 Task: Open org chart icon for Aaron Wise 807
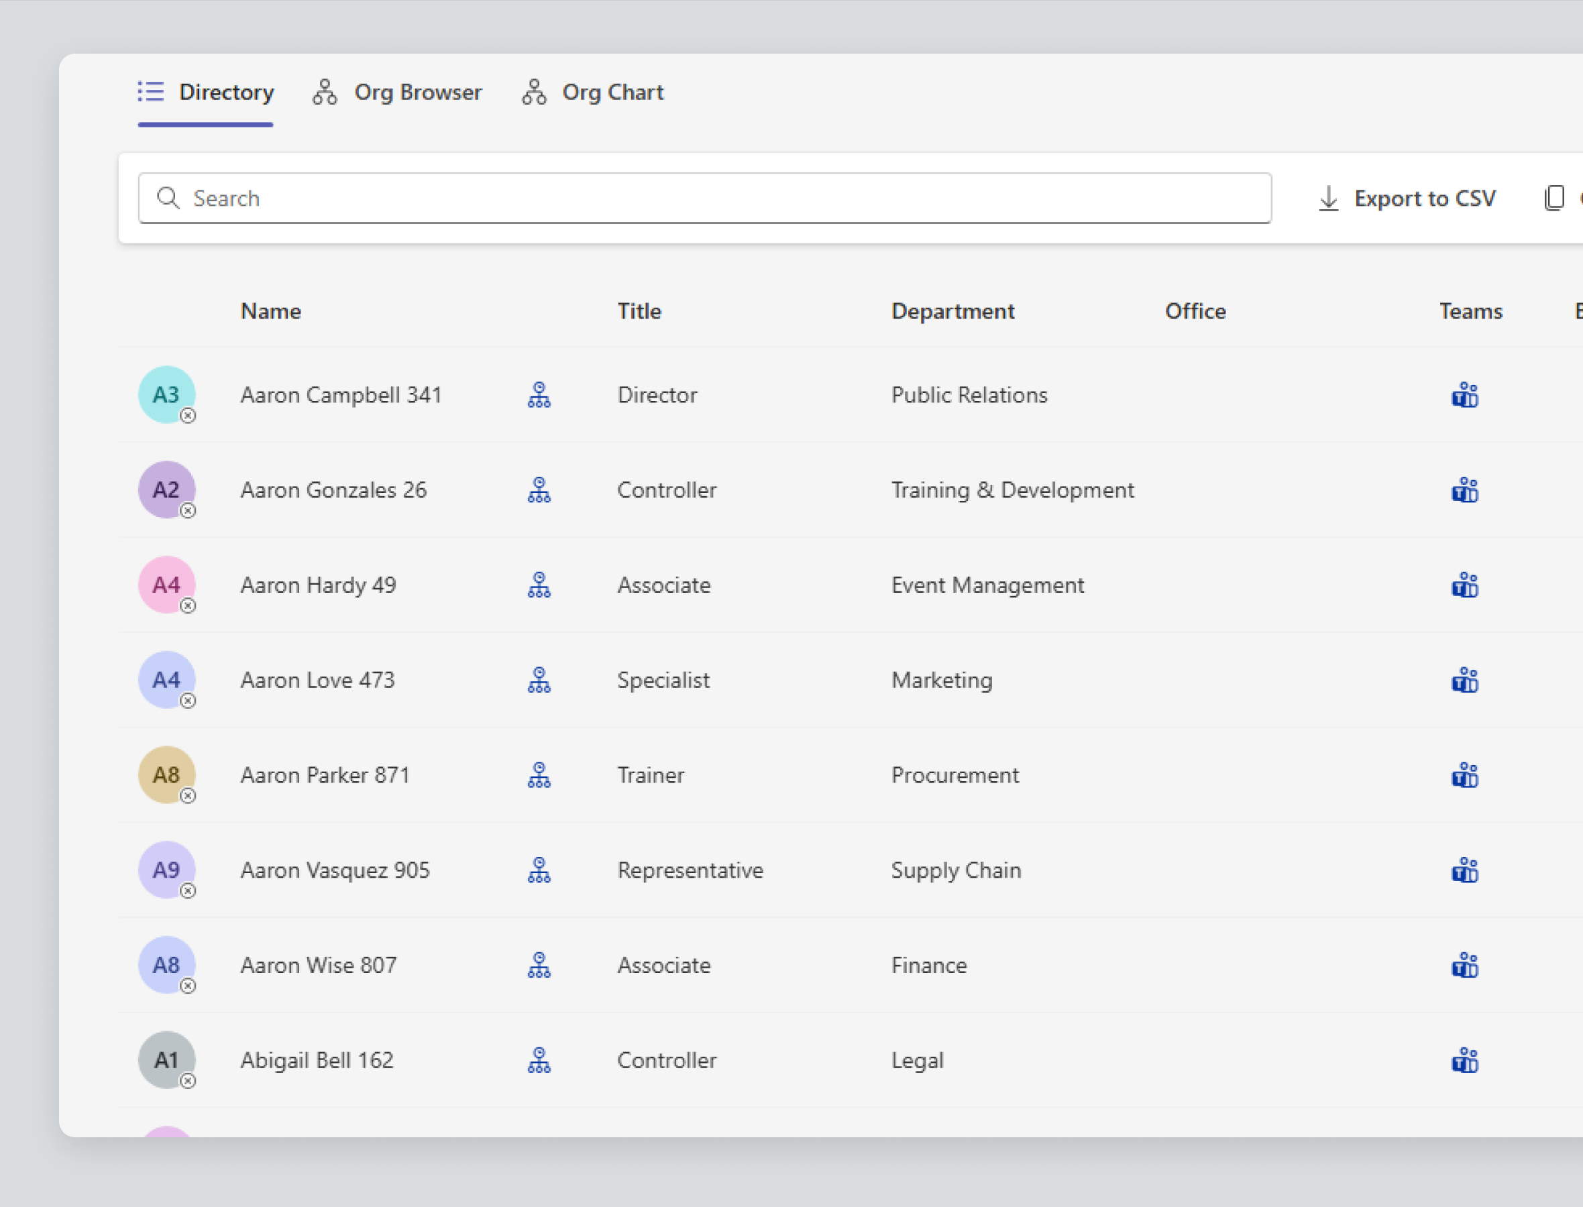[539, 965]
